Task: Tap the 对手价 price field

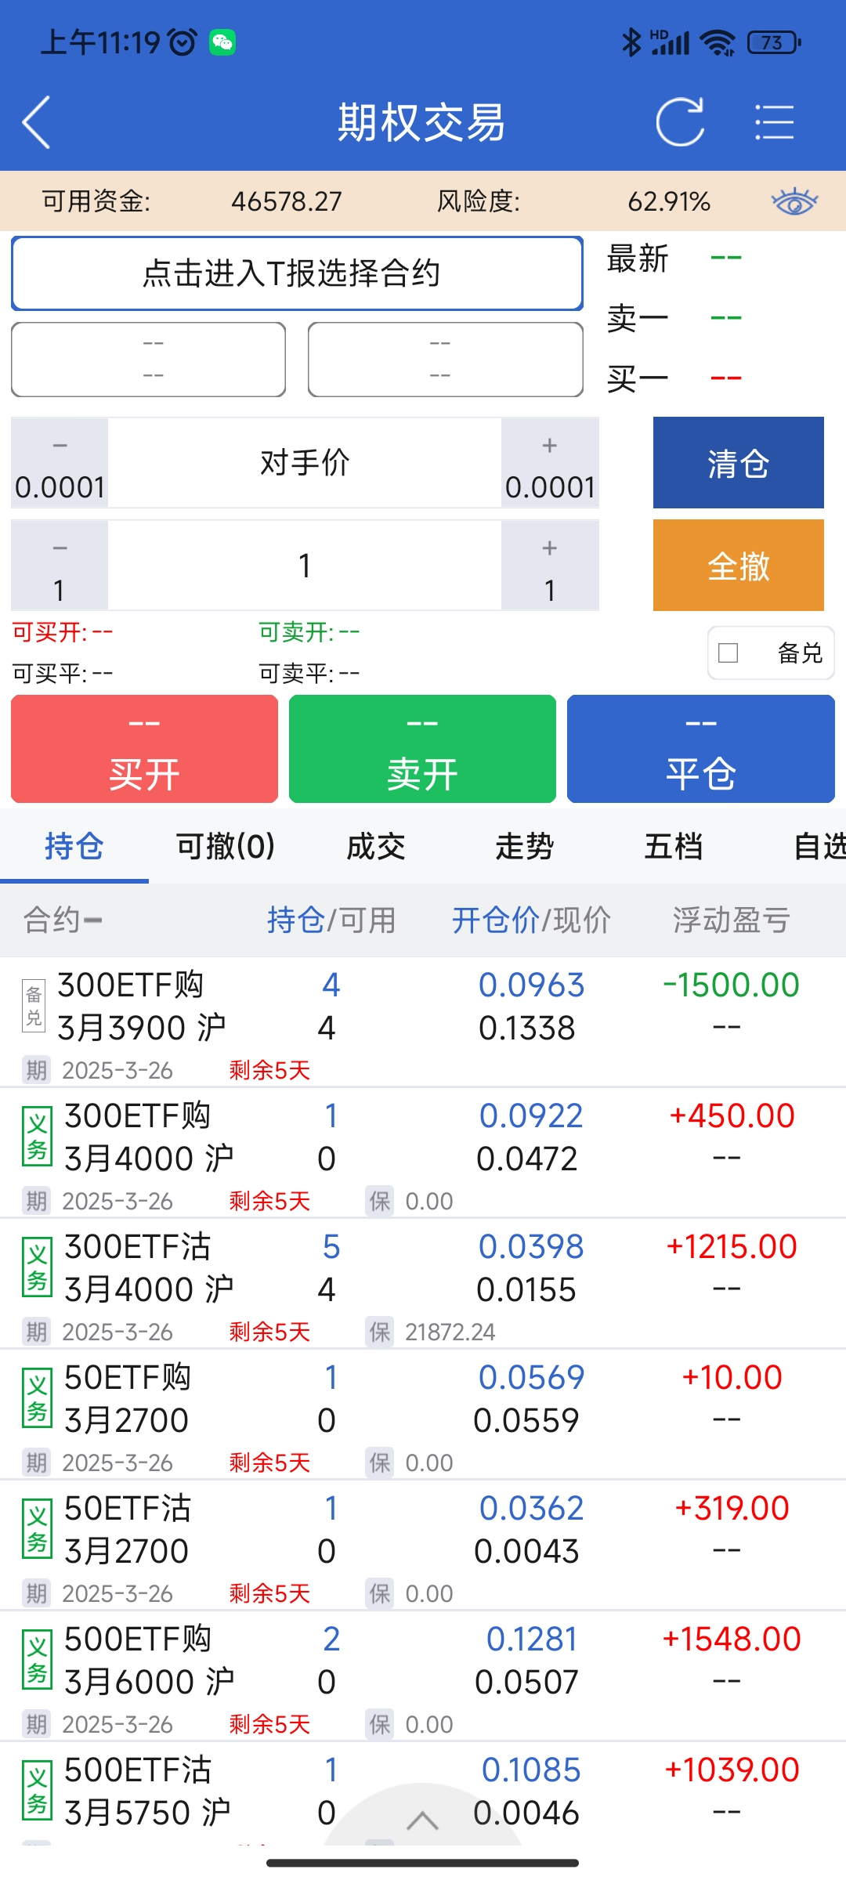Action: tap(305, 463)
